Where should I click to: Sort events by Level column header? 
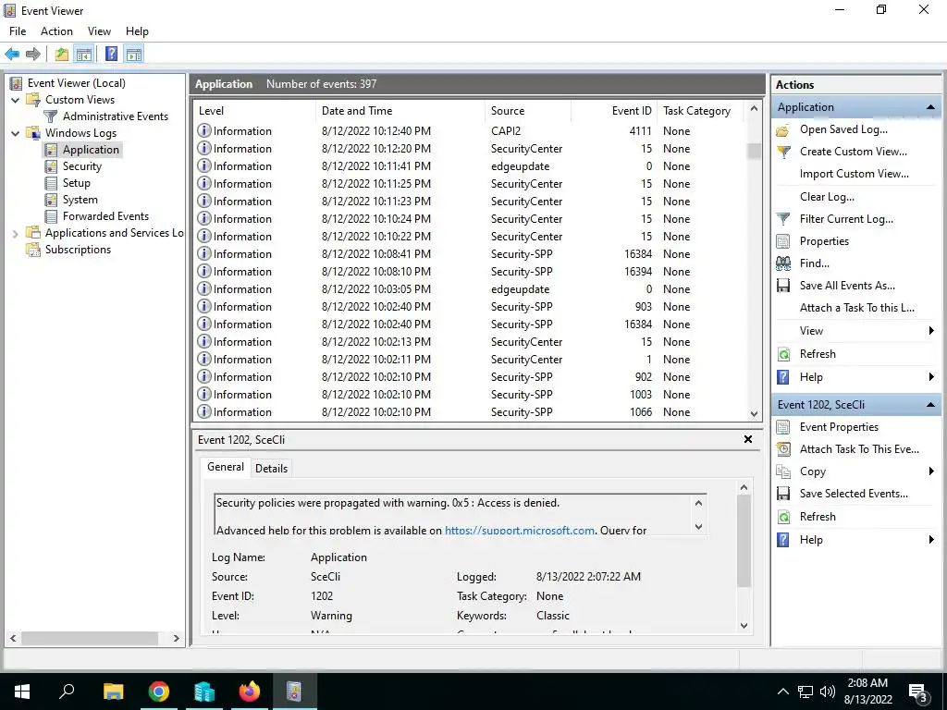[x=254, y=111]
